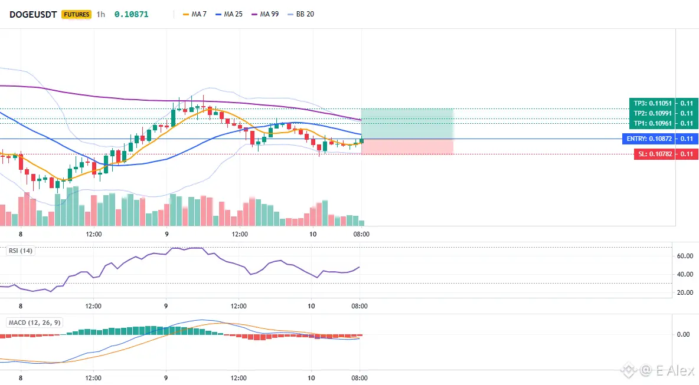Click the blue MA 25 color dash
The width and height of the screenshot is (699, 385).
click(218, 15)
